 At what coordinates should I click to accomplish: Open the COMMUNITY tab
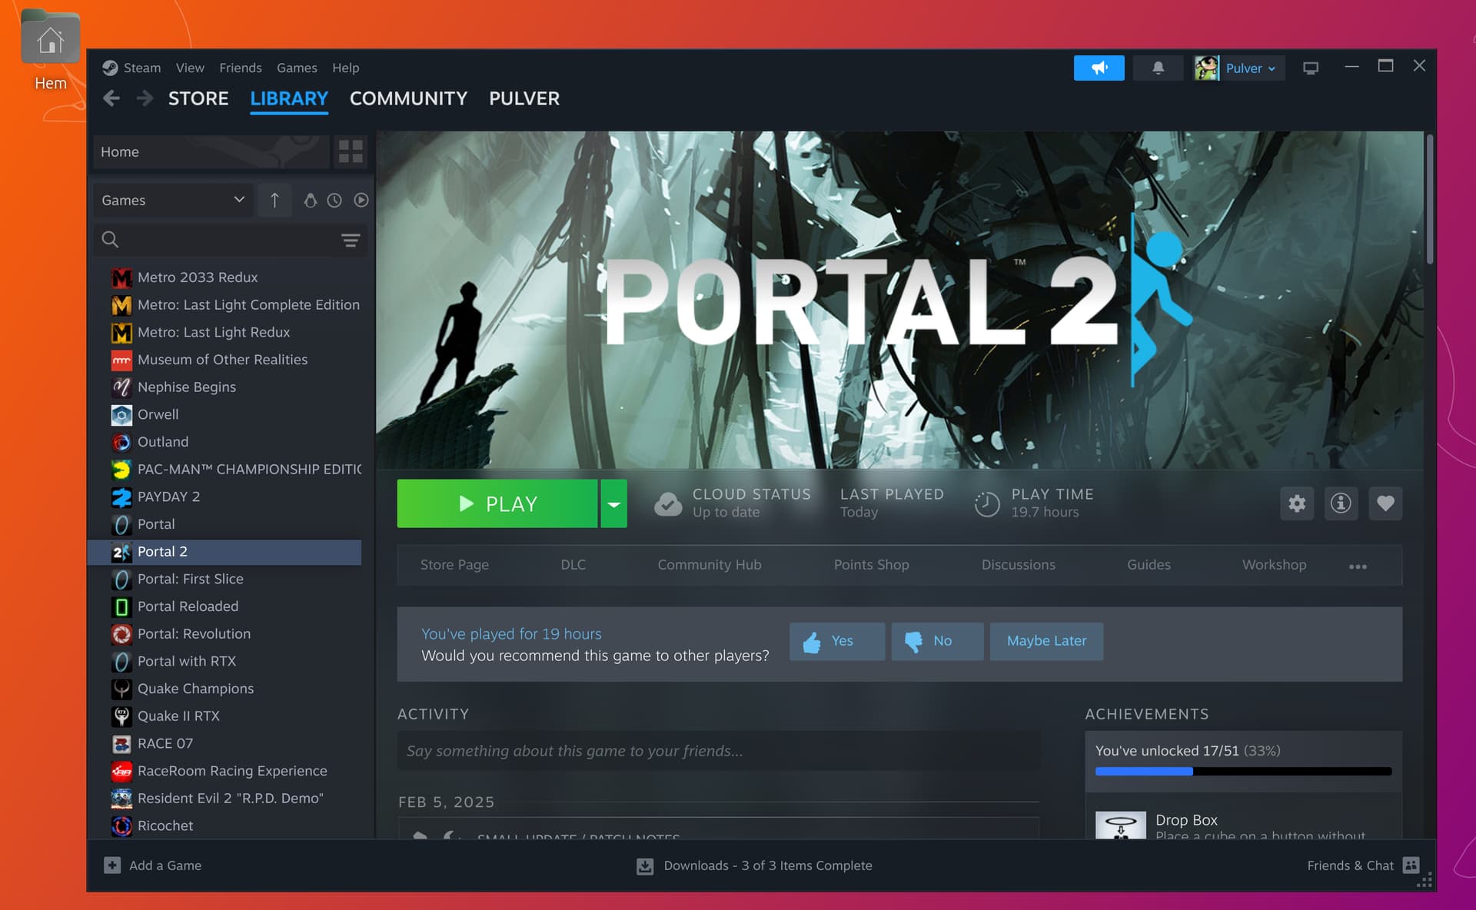pyautogui.click(x=408, y=98)
